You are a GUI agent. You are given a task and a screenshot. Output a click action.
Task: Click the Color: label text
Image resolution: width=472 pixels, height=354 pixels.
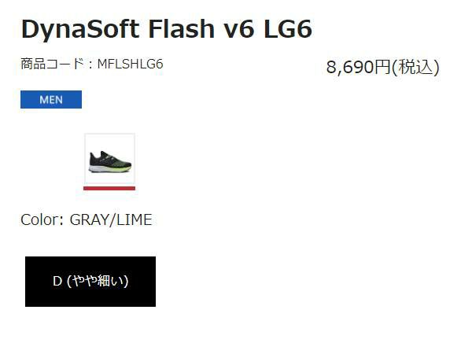point(42,219)
